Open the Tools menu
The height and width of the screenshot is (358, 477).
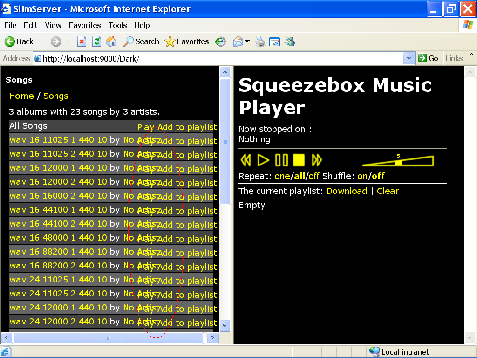[x=117, y=25]
